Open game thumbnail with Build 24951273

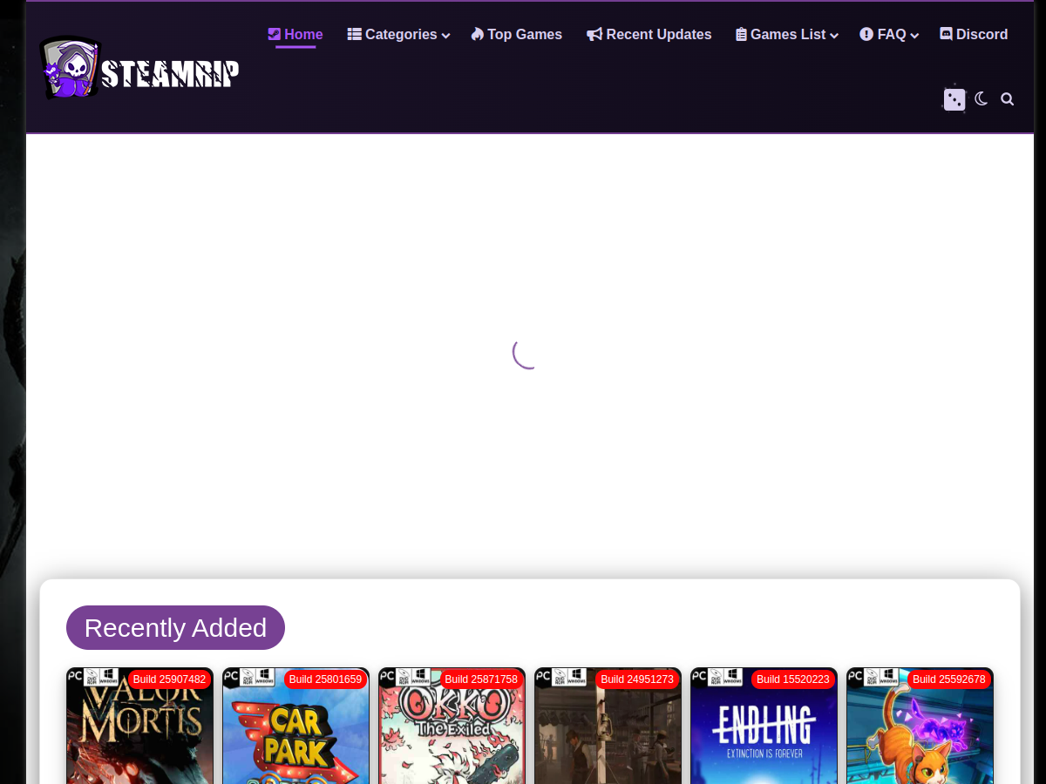pos(608,726)
